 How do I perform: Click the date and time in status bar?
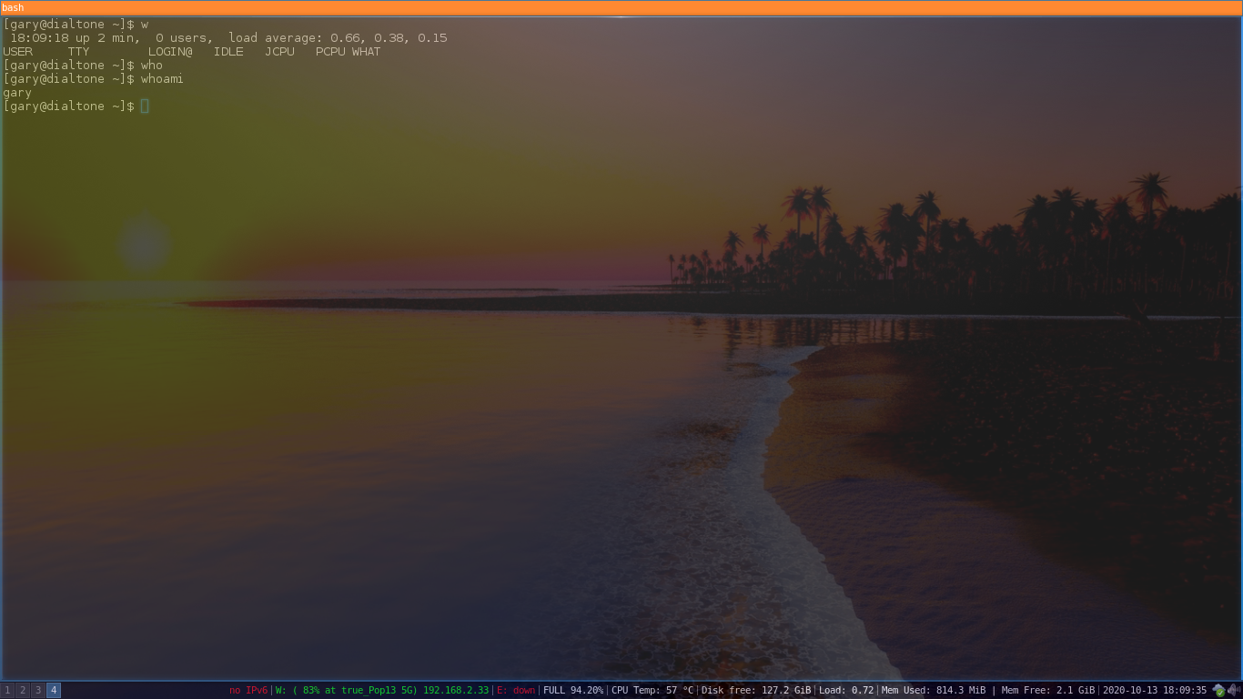[1155, 691]
